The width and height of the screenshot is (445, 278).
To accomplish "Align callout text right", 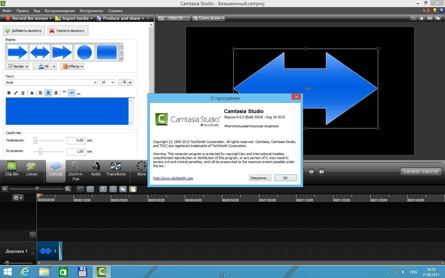I will pos(56,93).
